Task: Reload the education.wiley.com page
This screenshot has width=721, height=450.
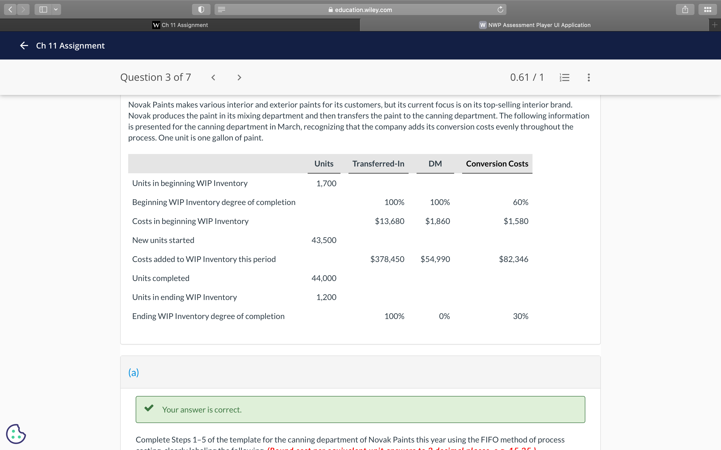Action: click(x=500, y=9)
